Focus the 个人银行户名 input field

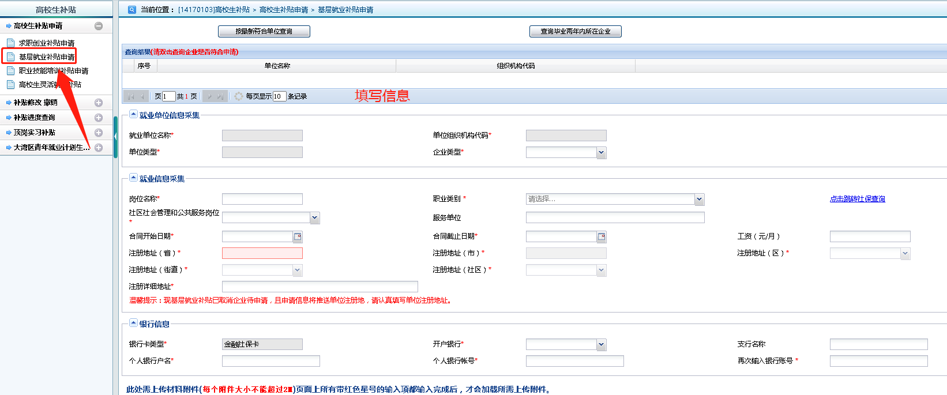click(271, 361)
